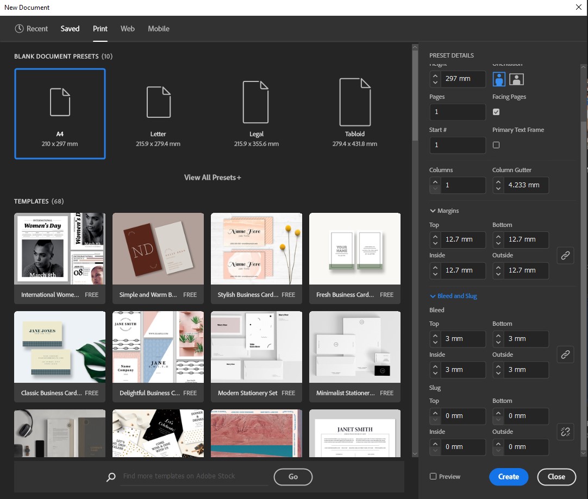Select the A4 document preset icon
The width and height of the screenshot is (588, 499).
pos(60,103)
